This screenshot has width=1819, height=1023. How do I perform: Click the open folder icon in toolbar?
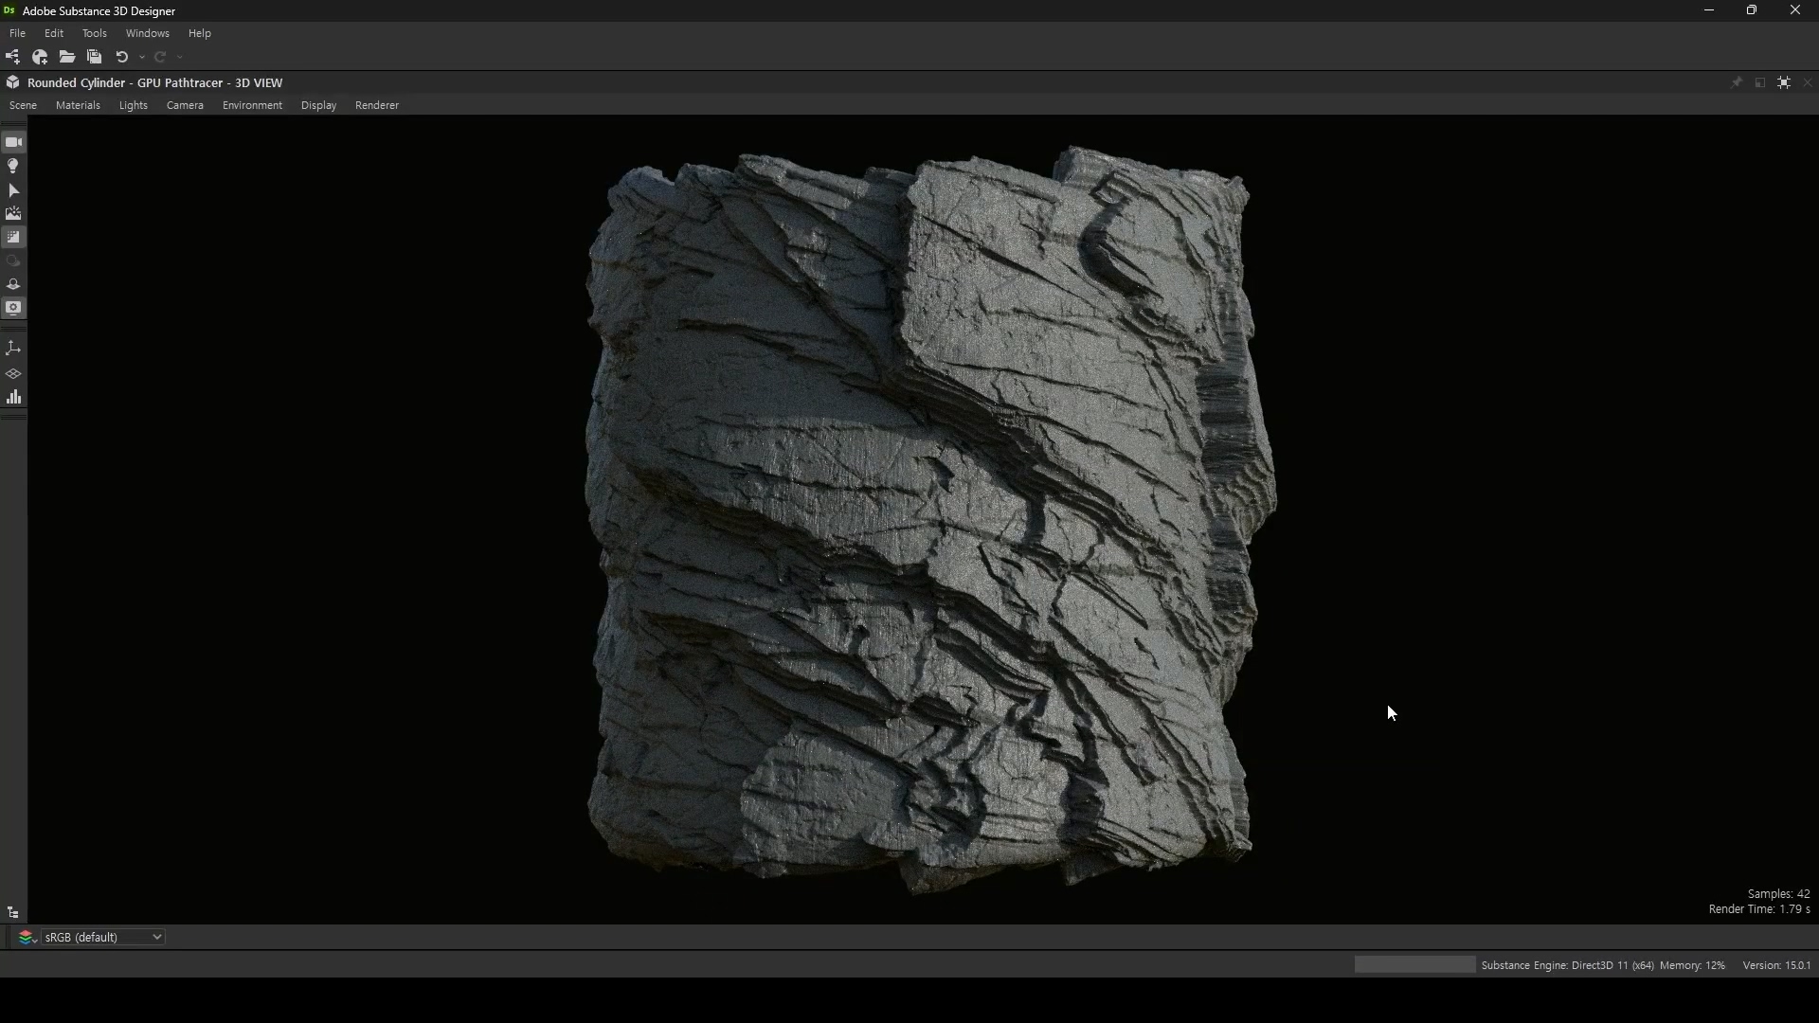click(67, 57)
